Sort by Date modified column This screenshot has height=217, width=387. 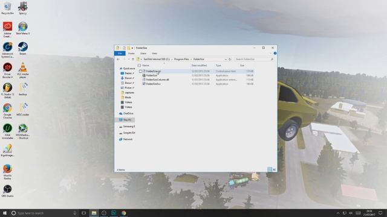click(199, 66)
